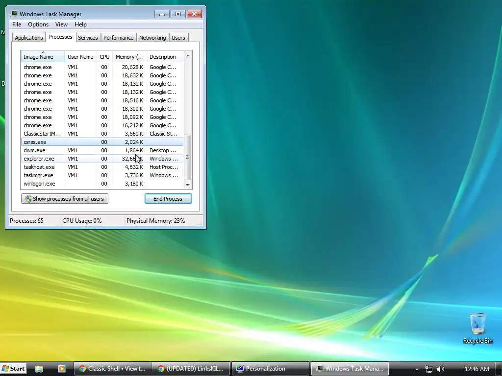502x376 pixels.
Task: Select chrome.exe using 18,092 K memory
Action: point(102,117)
